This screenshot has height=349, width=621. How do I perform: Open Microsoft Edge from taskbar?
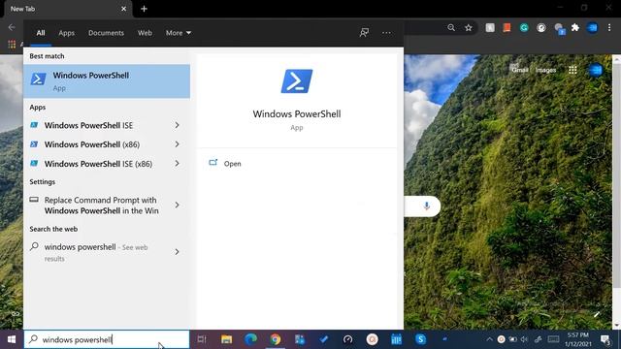pos(250,339)
